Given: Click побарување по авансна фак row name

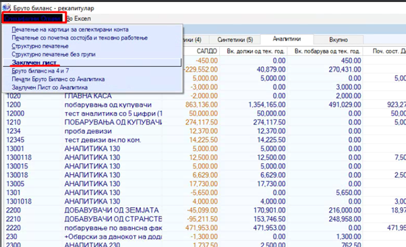Looking at the screenshot, I should pyautogui.click(x=113, y=228).
